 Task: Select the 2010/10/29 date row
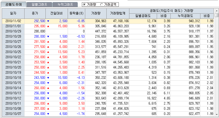point(13,31)
